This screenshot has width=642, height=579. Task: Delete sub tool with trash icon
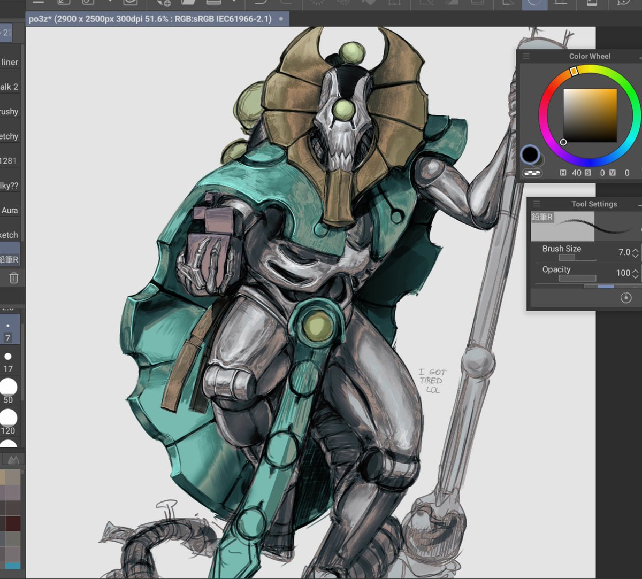click(14, 278)
